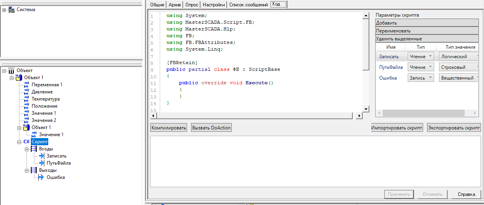This screenshot has width=484, height=205.
Task: Switch to the Архив tab
Action: 175,5
